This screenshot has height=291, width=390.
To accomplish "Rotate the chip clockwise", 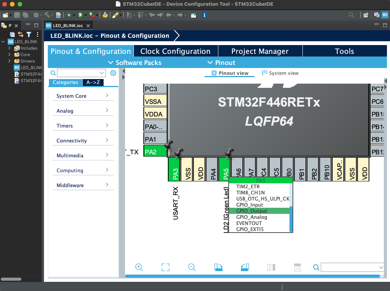I will [x=218, y=267].
